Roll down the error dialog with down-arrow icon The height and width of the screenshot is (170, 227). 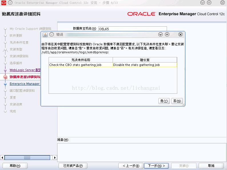(160, 35)
